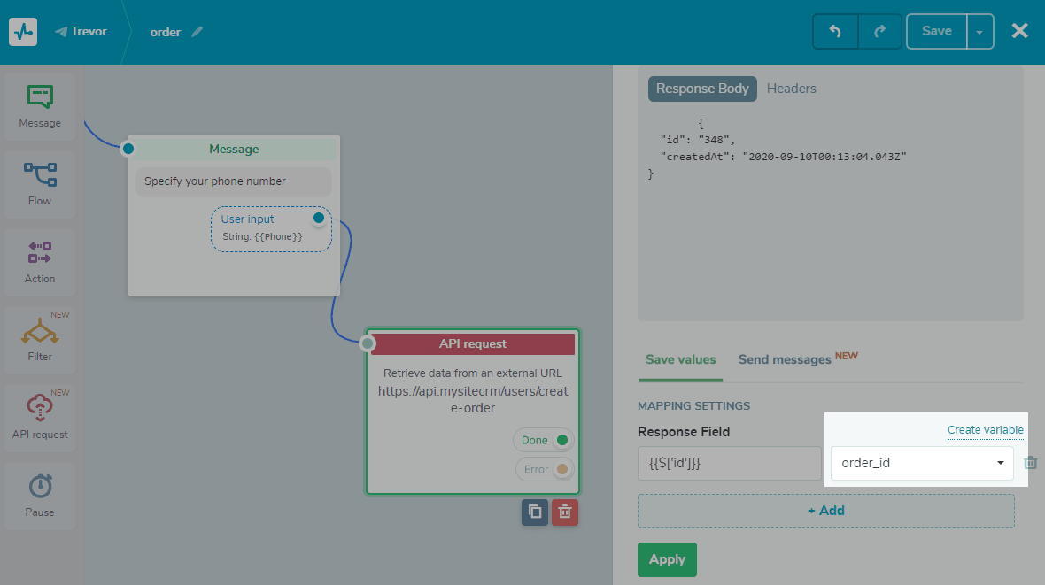Click the "createdAt" line in response body

(783, 157)
